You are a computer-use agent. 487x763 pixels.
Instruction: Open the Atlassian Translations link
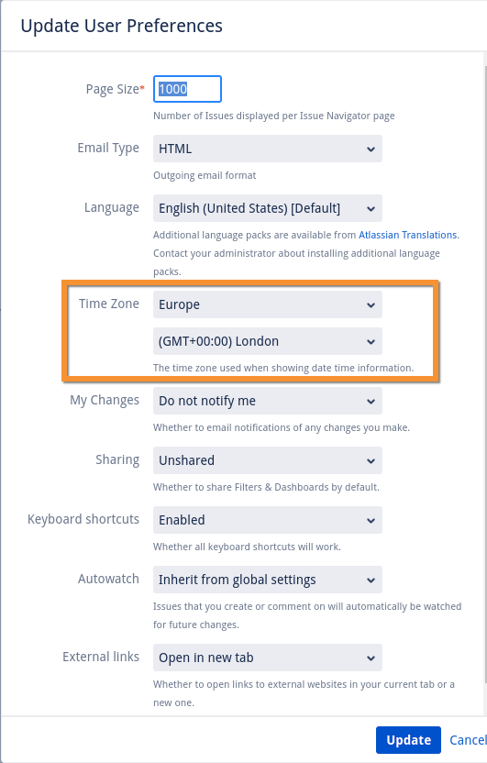click(408, 235)
